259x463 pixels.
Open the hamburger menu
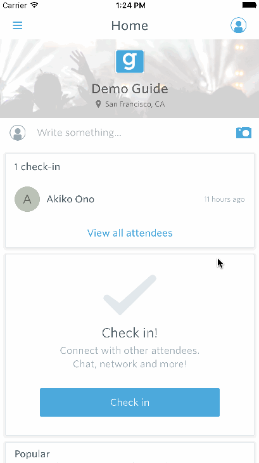[17, 25]
